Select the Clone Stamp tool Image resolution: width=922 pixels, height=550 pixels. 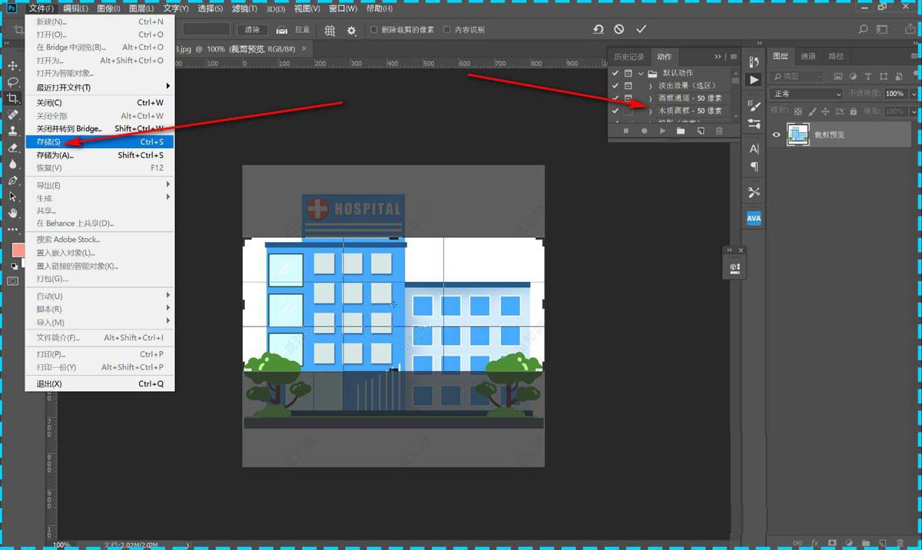pyautogui.click(x=13, y=131)
